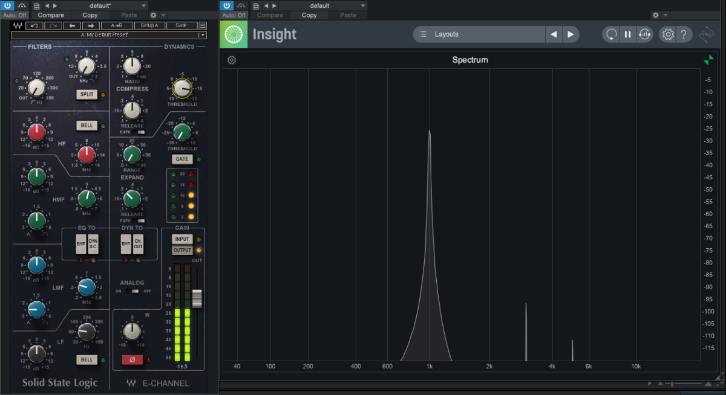Click the compressor THRESHOLD knob
The width and height of the screenshot is (726, 395).
tap(181, 89)
